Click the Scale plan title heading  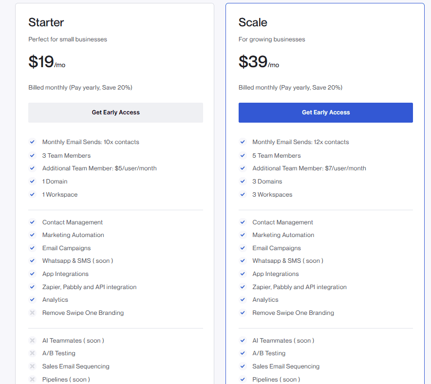[x=253, y=22]
